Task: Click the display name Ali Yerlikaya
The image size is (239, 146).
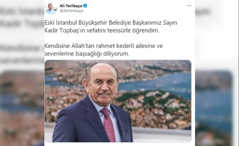Action: tap(71, 6)
